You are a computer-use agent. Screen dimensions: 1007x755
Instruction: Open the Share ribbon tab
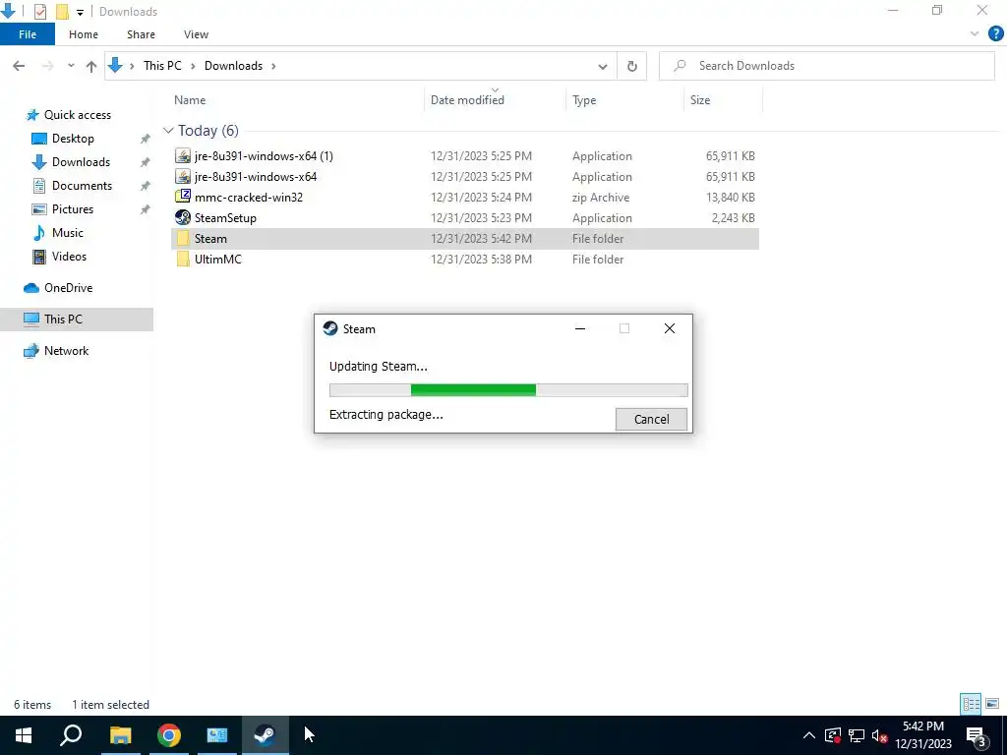pyautogui.click(x=141, y=34)
